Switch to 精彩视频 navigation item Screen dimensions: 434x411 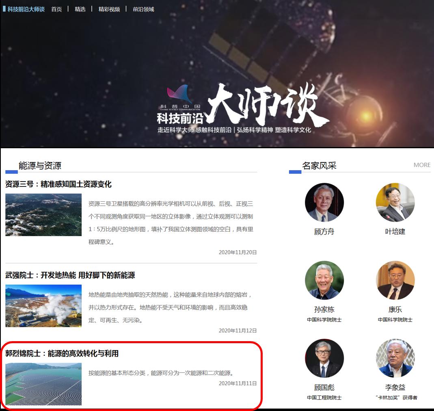click(109, 9)
